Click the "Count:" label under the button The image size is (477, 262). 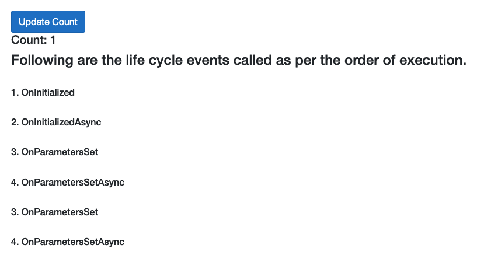coord(29,40)
